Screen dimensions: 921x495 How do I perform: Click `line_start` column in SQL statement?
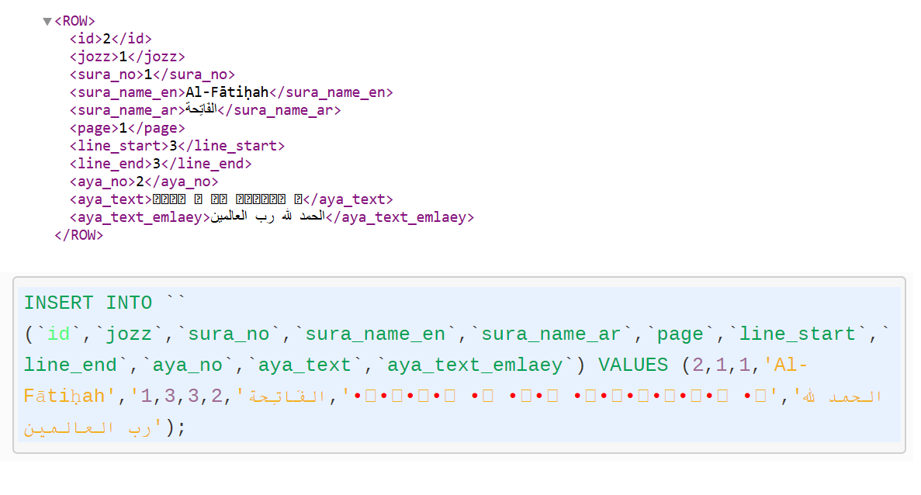(798, 334)
